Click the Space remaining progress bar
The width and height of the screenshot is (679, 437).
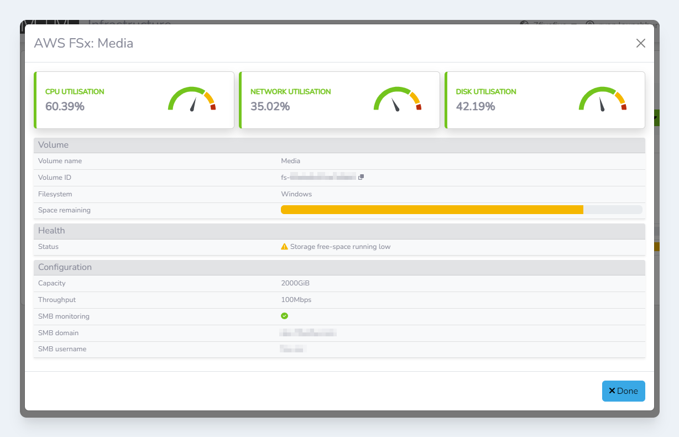pyautogui.click(x=461, y=210)
